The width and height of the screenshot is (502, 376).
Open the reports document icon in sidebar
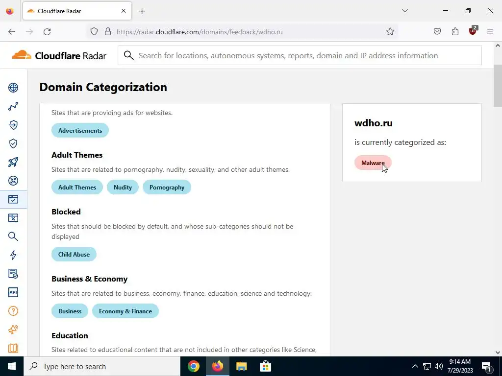pyautogui.click(x=13, y=274)
